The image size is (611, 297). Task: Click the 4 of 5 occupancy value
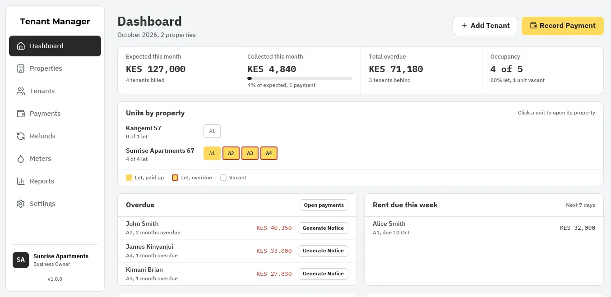click(x=507, y=69)
